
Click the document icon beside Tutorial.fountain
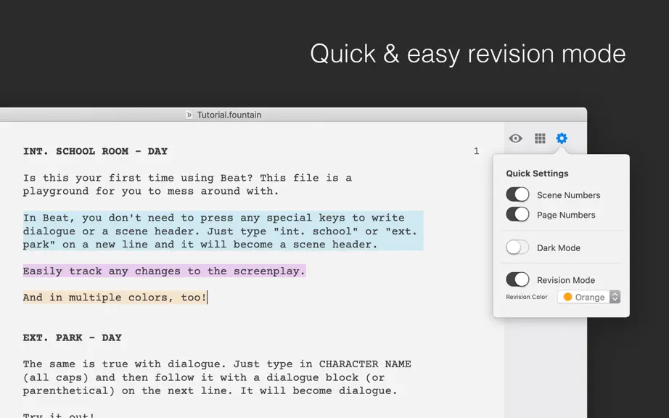189,115
